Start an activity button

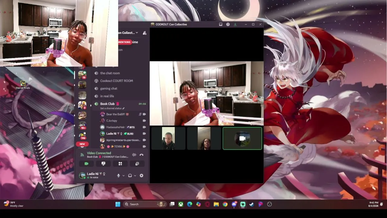120,163
